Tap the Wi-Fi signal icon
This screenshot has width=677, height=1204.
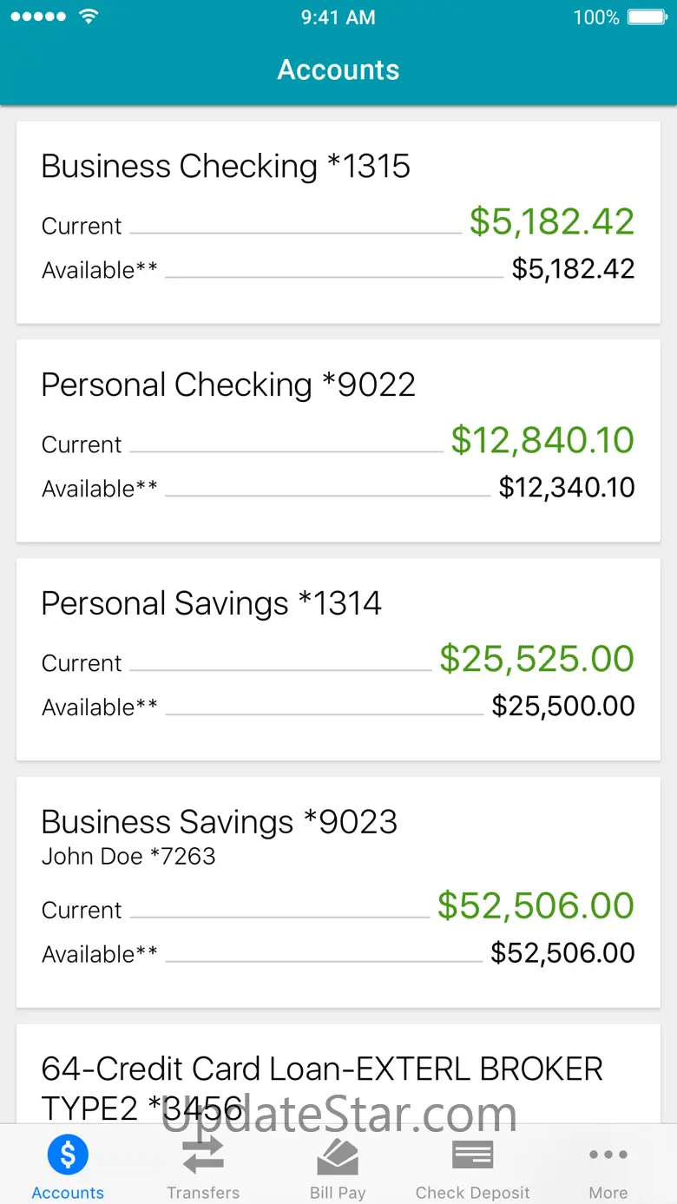pyautogui.click(x=88, y=16)
